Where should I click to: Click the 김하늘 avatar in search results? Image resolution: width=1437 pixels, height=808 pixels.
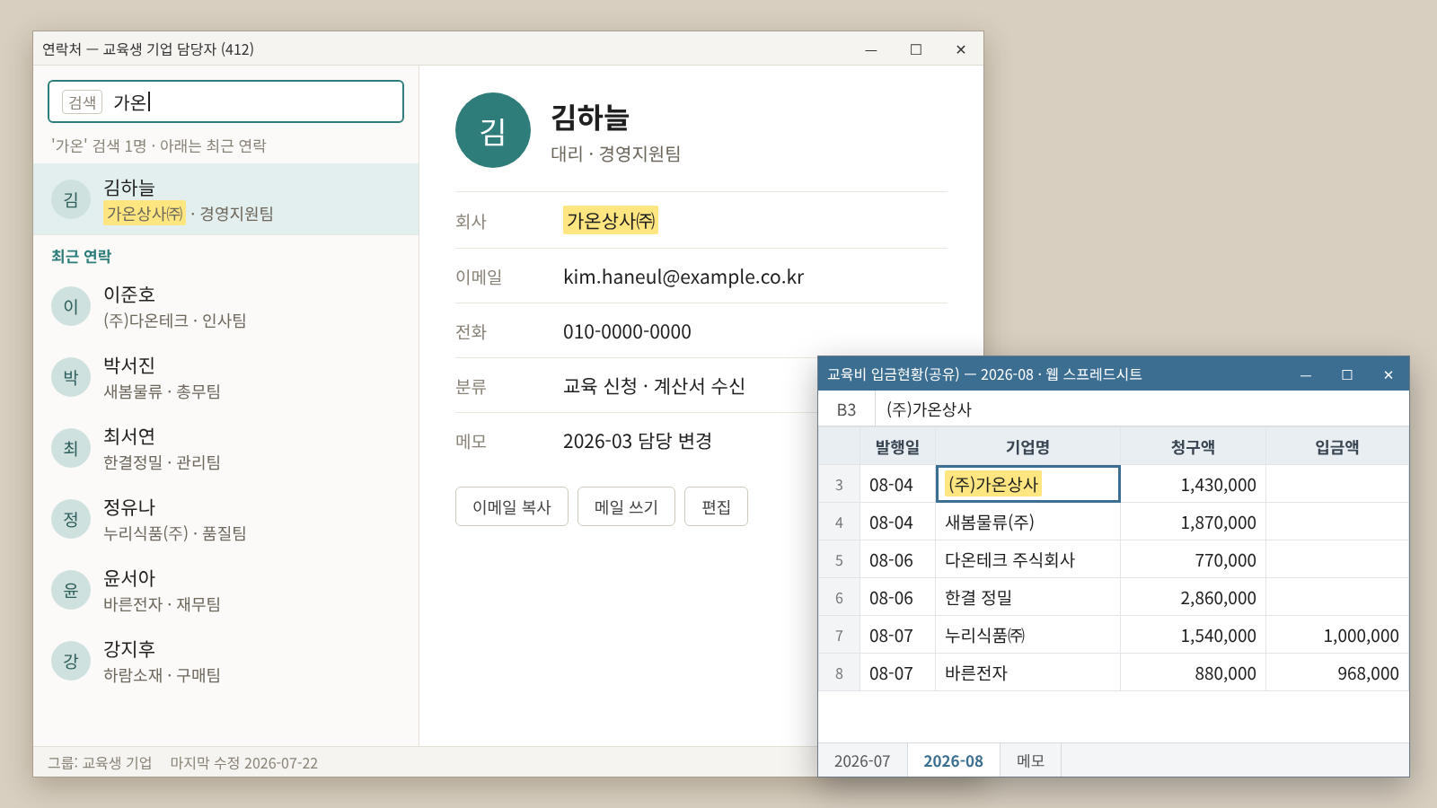tap(71, 199)
